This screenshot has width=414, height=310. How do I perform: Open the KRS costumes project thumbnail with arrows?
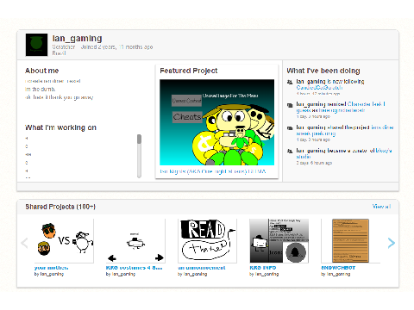(135, 240)
